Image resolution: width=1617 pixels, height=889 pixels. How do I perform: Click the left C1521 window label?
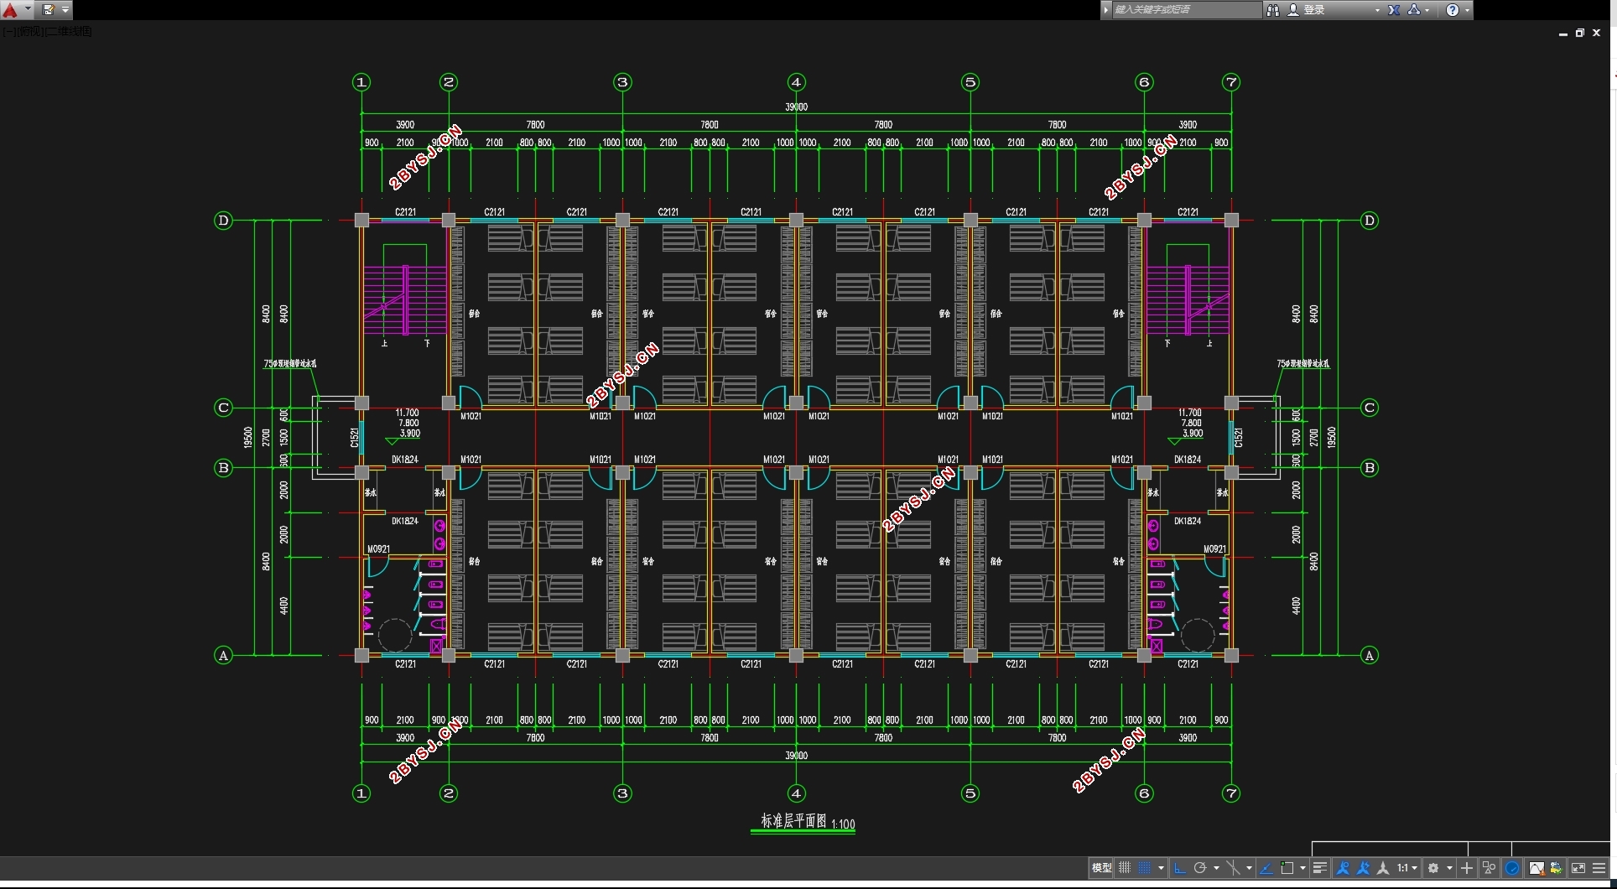click(354, 437)
